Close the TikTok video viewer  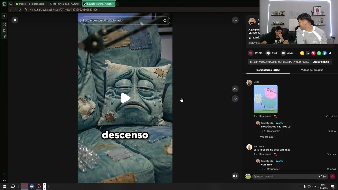coord(15,20)
